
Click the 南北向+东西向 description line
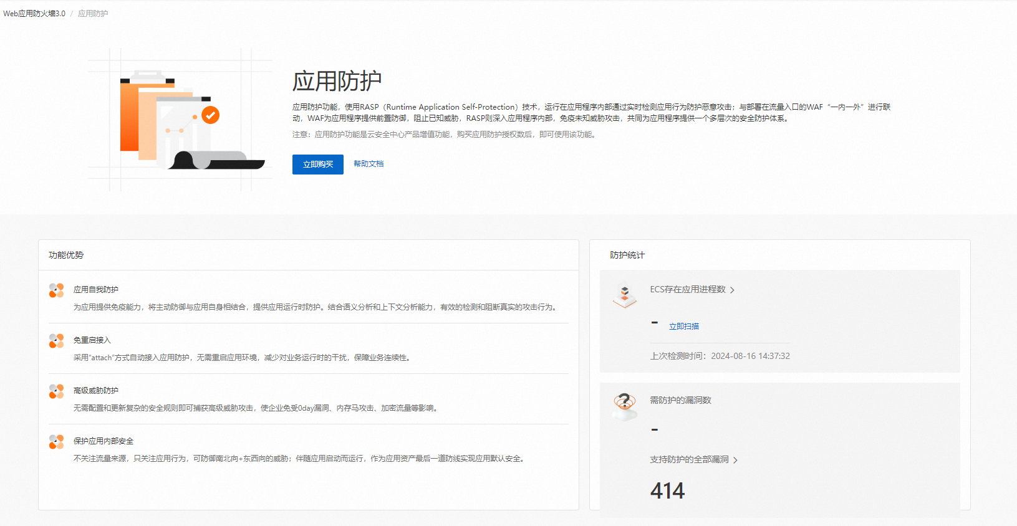point(300,459)
